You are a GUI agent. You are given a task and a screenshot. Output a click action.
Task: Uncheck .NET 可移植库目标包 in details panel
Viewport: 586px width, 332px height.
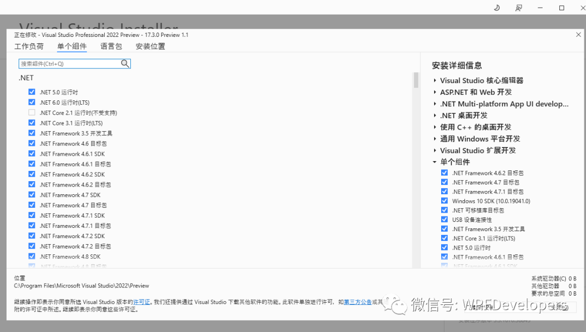pyautogui.click(x=444, y=210)
